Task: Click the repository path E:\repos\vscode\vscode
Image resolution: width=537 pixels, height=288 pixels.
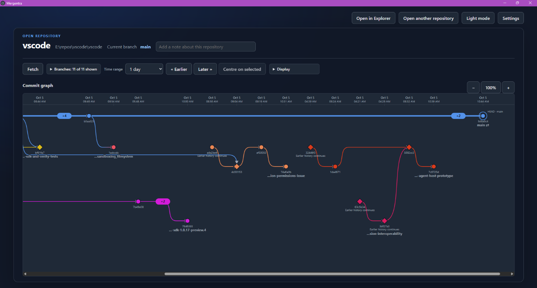Action: click(x=79, y=47)
